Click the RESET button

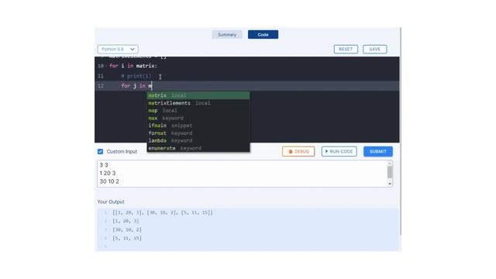pos(346,49)
